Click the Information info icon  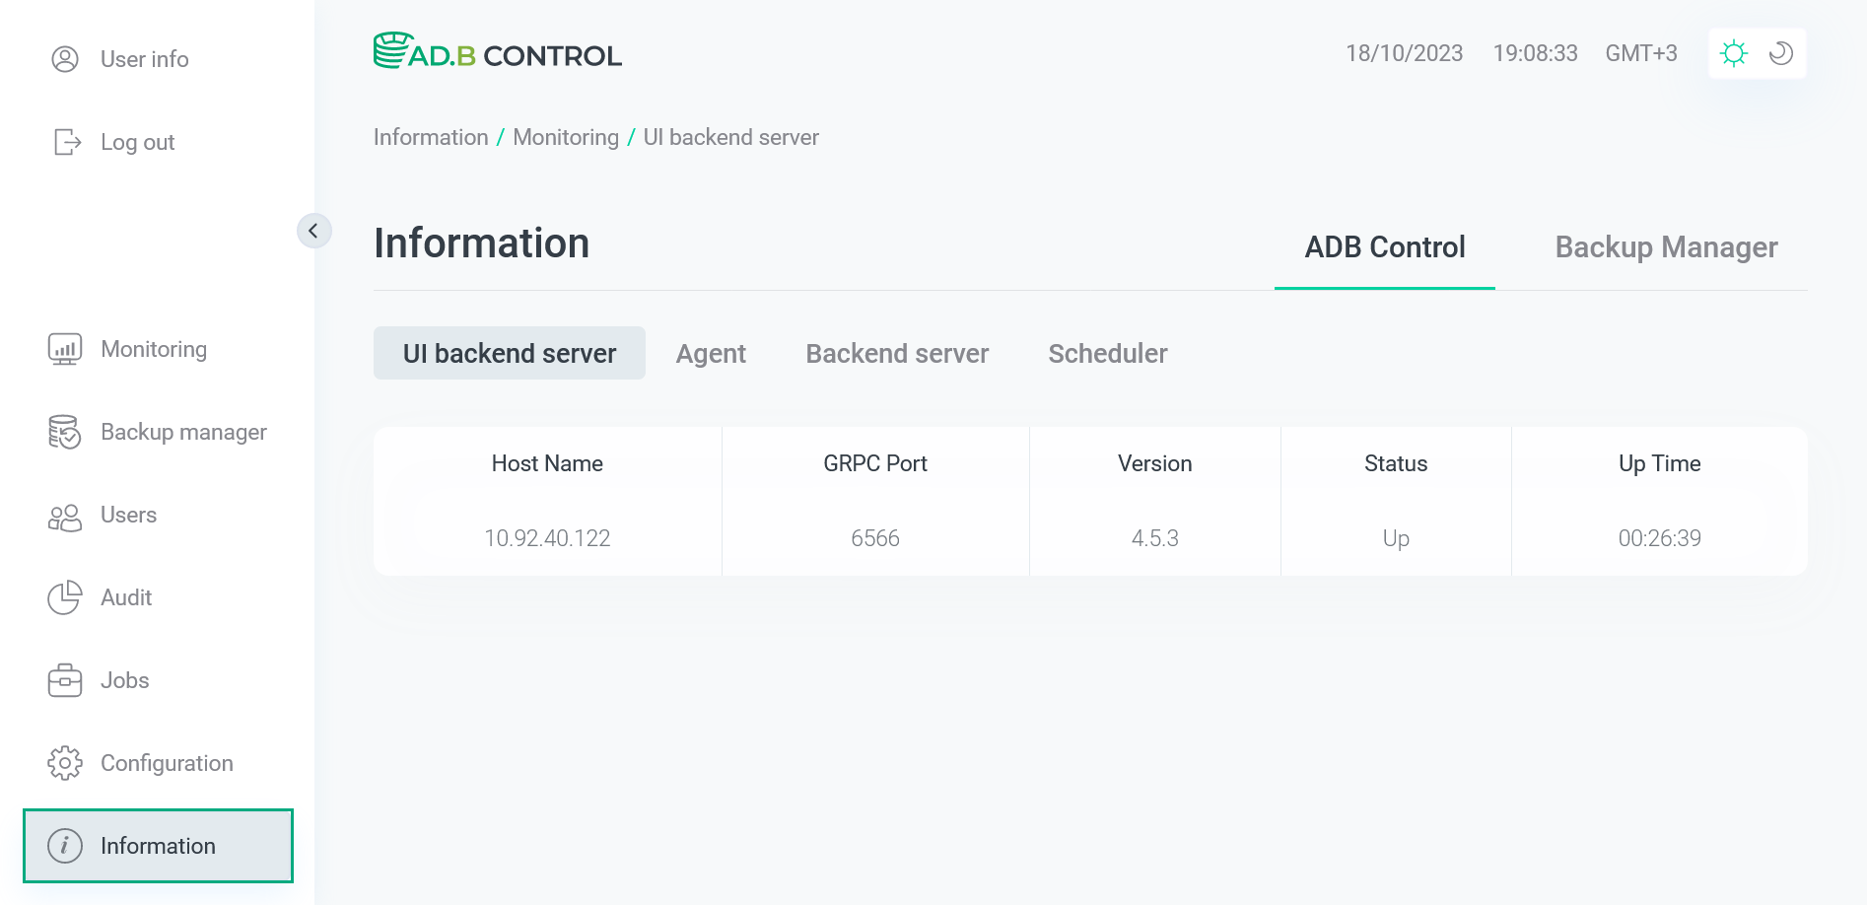pyautogui.click(x=64, y=846)
